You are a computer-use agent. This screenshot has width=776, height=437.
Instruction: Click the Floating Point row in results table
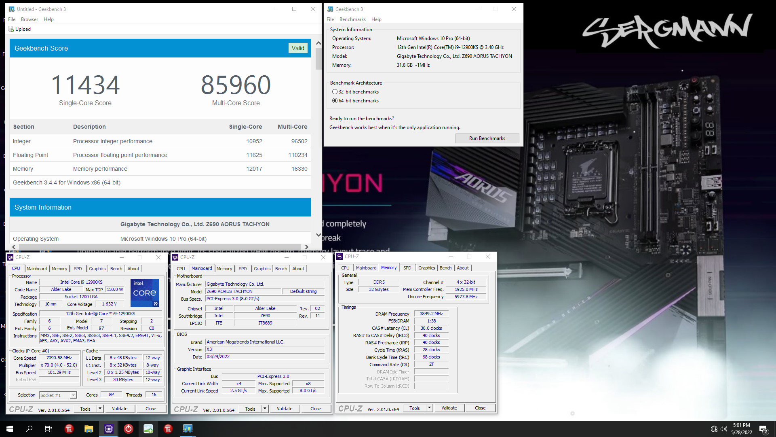(160, 155)
